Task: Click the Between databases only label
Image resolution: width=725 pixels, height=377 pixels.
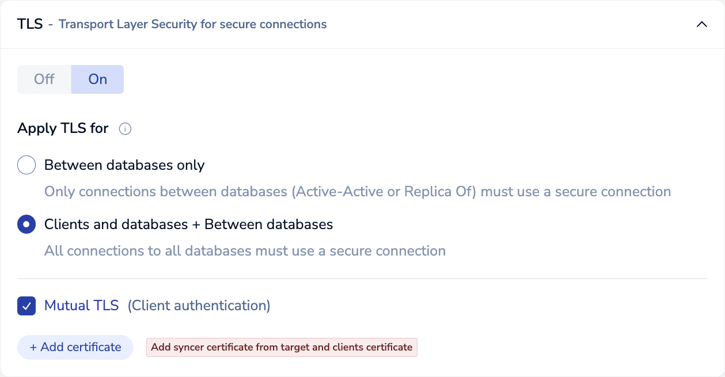Action: pos(124,166)
